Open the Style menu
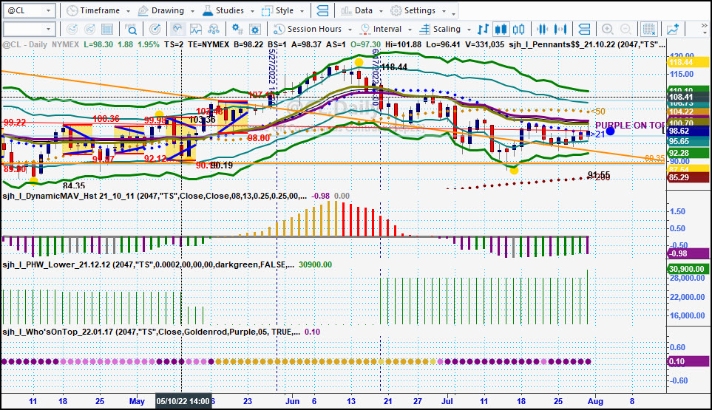 pos(283,10)
